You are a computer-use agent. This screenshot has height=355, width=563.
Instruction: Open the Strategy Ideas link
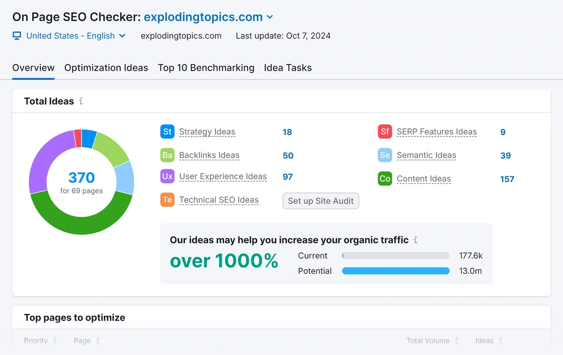(207, 132)
